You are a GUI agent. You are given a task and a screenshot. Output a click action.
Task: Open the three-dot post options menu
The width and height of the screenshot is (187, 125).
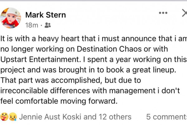163,13
